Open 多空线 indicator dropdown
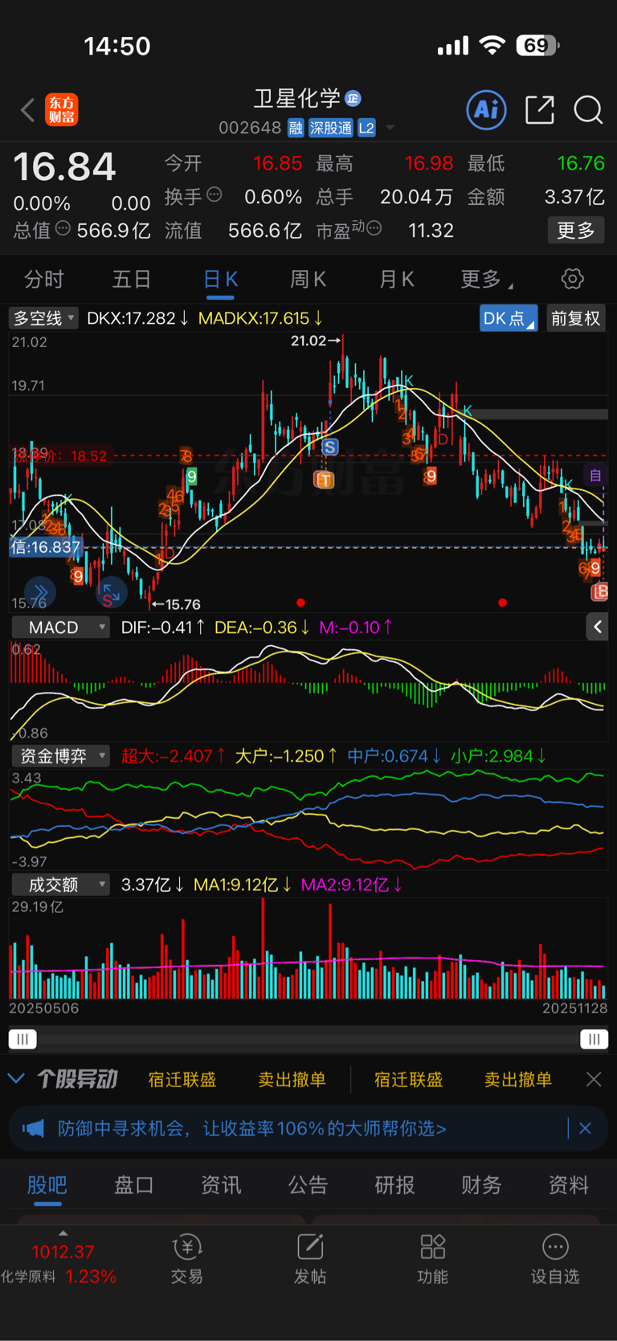This screenshot has height=1341, width=617. (43, 318)
